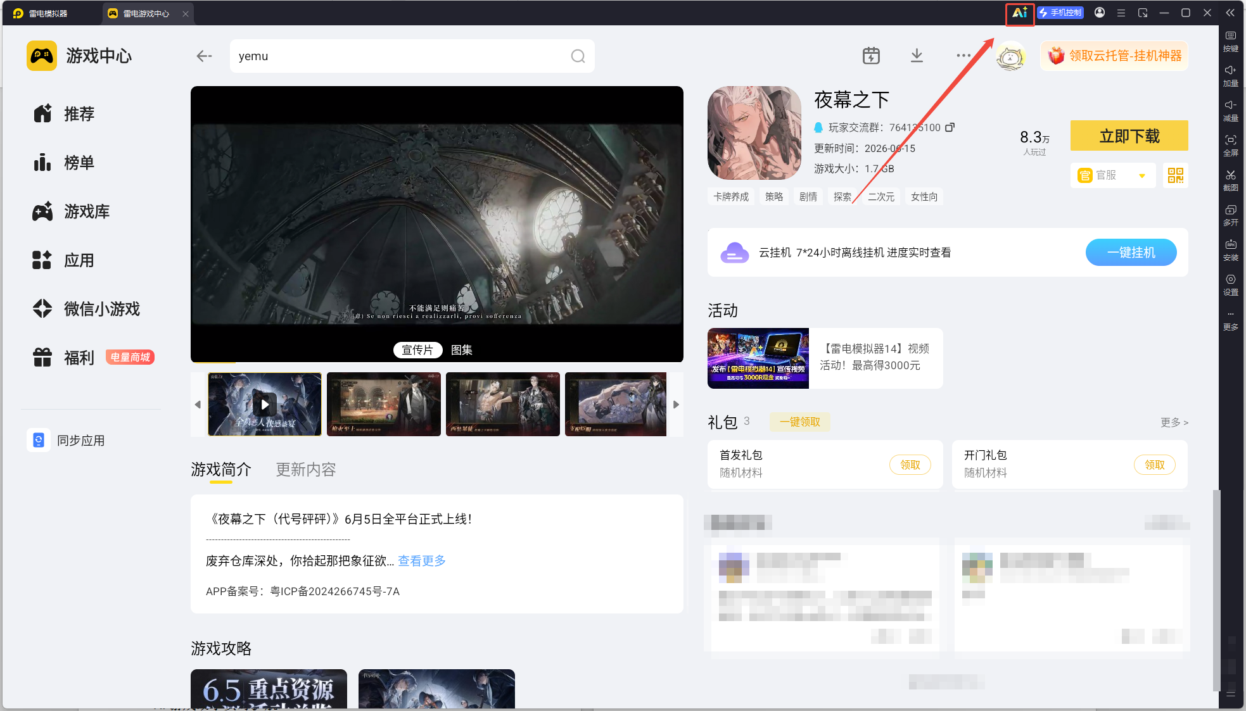Click the 手机控制 phone control button
The width and height of the screenshot is (1246, 711).
(x=1060, y=13)
